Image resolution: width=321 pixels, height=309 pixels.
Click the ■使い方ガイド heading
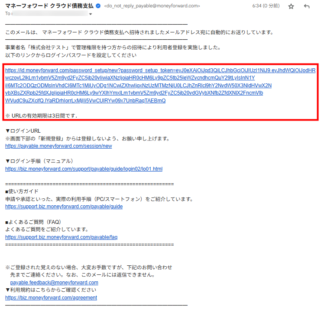click(22, 191)
